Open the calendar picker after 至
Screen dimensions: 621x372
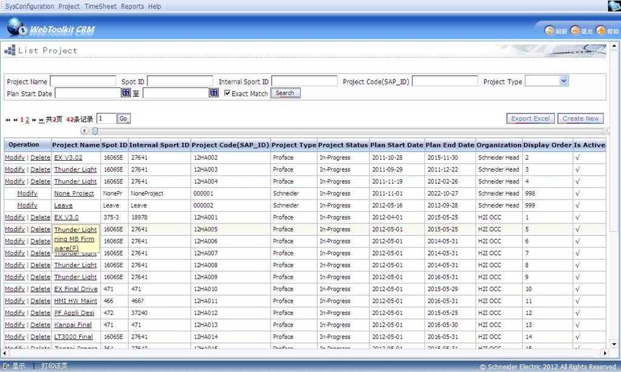[x=214, y=93]
